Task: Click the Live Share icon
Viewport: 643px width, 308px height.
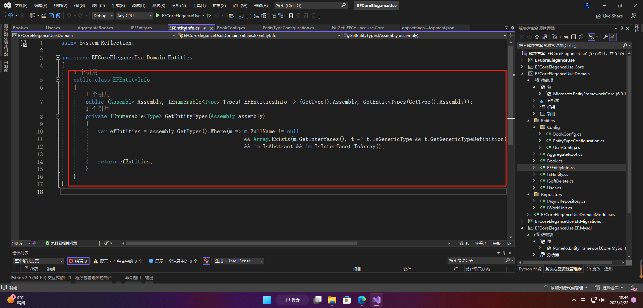Action: coord(598,16)
